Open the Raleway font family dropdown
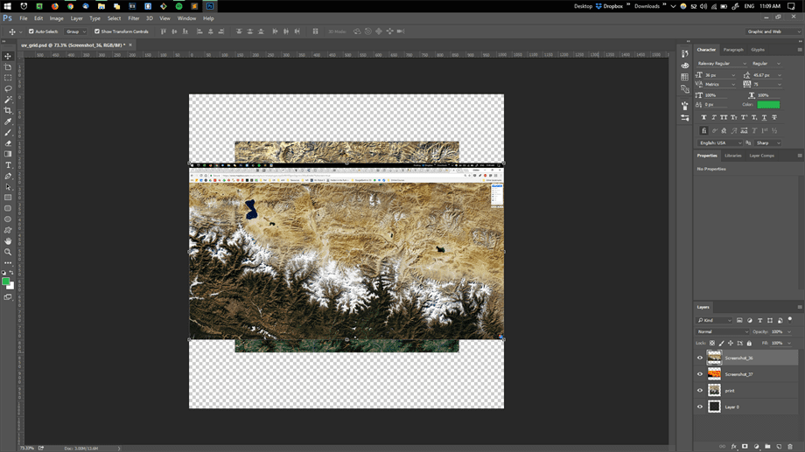The height and width of the screenshot is (452, 805). [722, 64]
